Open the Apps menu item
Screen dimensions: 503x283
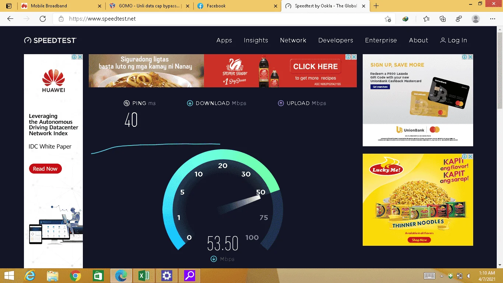(x=224, y=41)
